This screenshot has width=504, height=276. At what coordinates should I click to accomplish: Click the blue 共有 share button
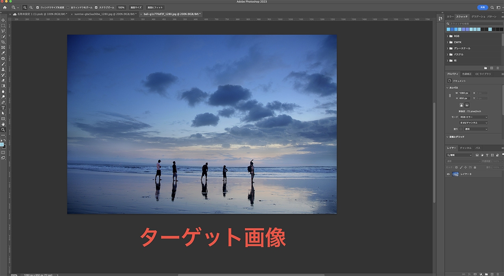(482, 7)
